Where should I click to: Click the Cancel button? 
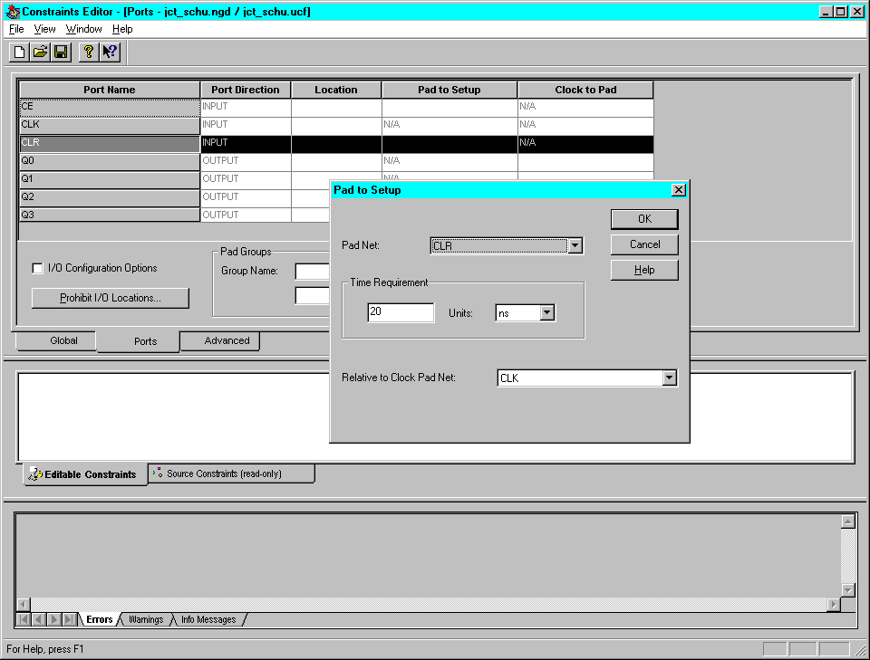click(644, 244)
